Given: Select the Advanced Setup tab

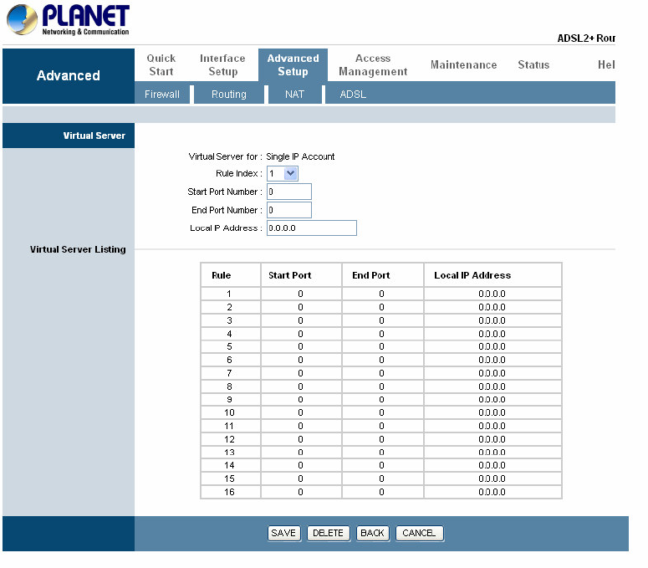Looking at the screenshot, I should (x=293, y=64).
